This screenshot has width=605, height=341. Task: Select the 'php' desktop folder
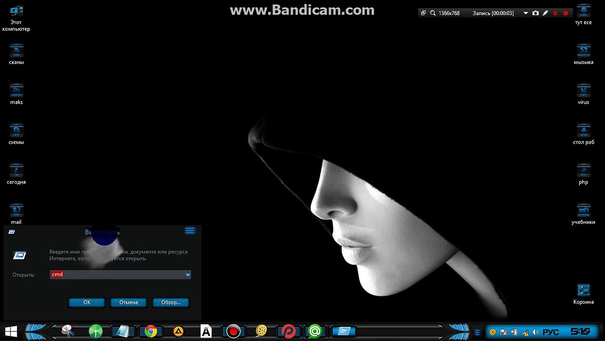pos(583,174)
